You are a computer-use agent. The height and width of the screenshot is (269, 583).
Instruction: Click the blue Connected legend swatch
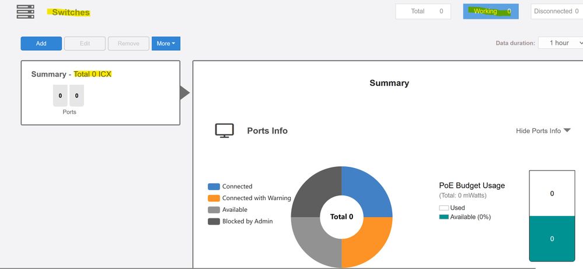point(214,187)
